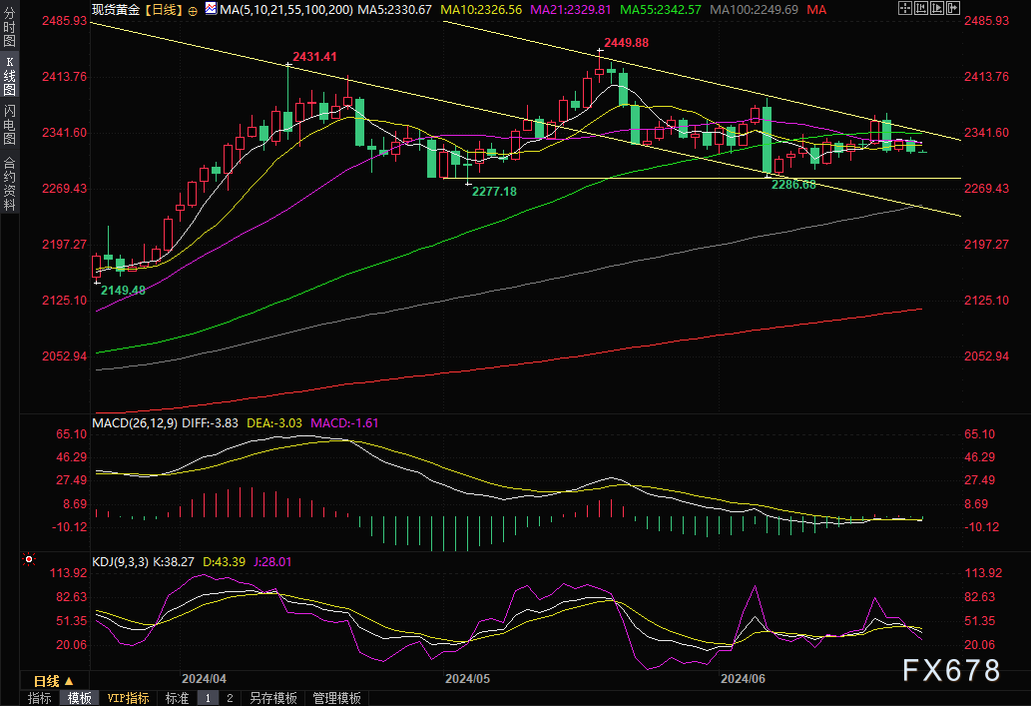
Task: Click the KDJ(9,3,3) indicator label
Action: point(120,561)
